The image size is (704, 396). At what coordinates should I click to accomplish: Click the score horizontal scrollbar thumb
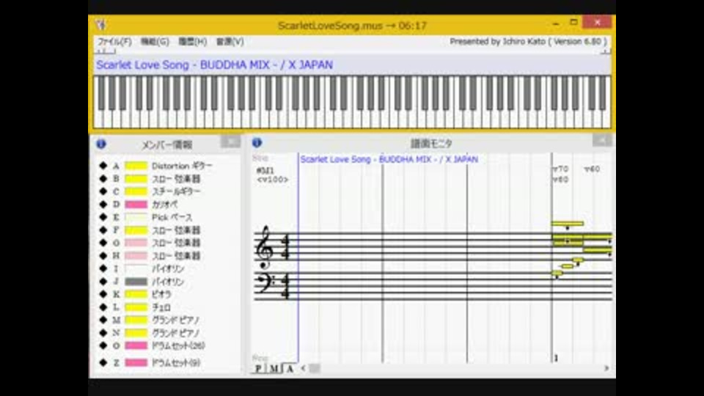click(315, 368)
